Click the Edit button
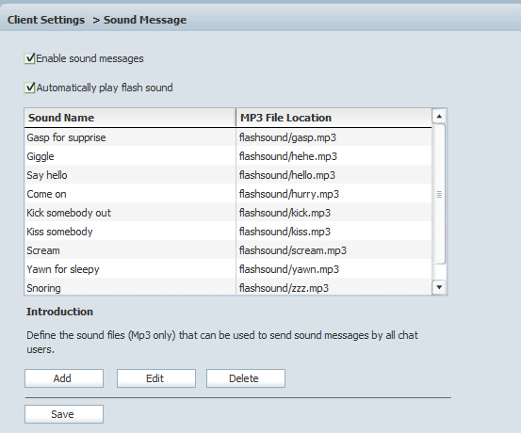This screenshot has height=433, width=521. 156,378
